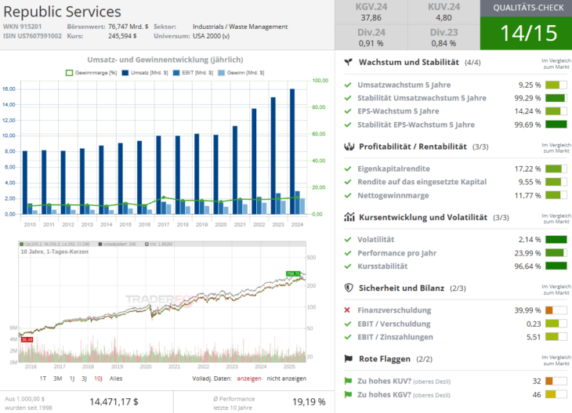Click the Eigenkapitalrendite label
This screenshot has width=572, height=413.
click(x=393, y=169)
